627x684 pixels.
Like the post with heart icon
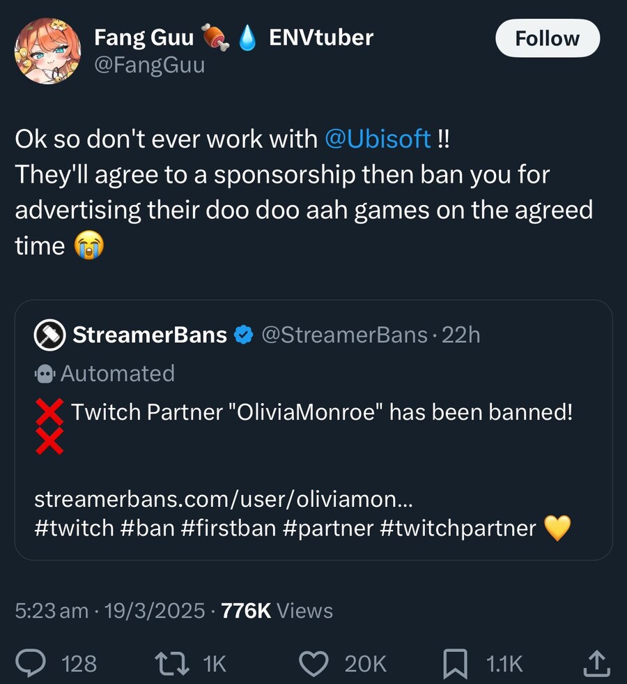tap(313, 662)
